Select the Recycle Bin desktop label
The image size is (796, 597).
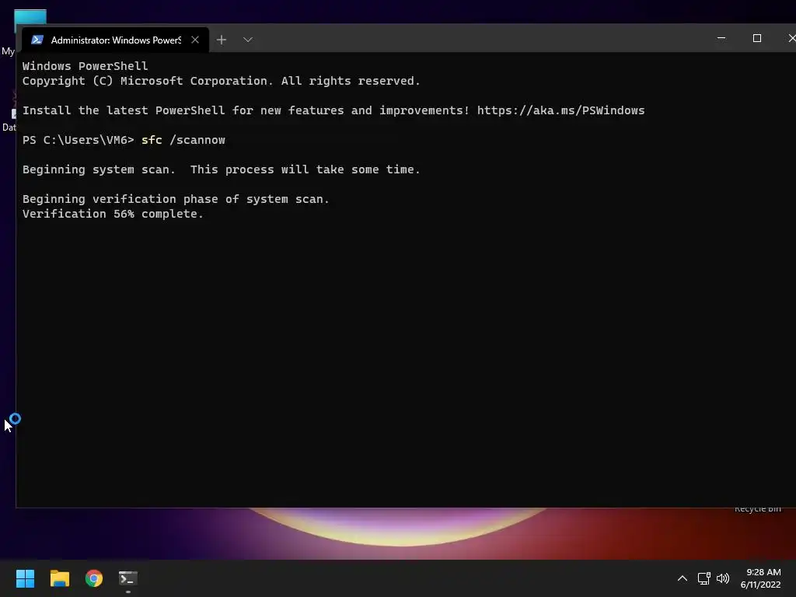click(757, 510)
